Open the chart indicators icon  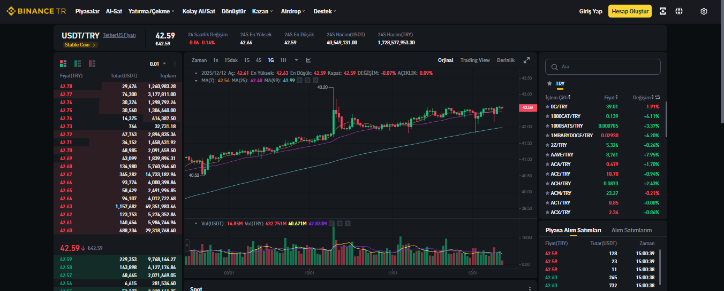[308, 60]
